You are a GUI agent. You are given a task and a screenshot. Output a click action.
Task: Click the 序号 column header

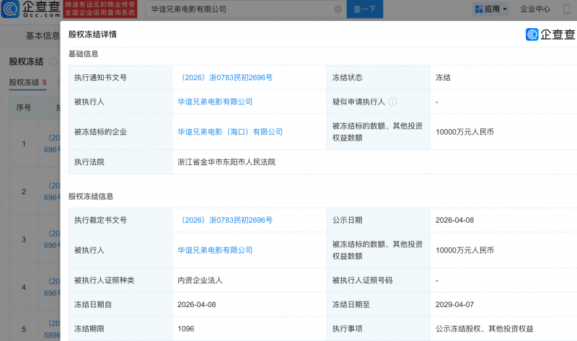pyautogui.click(x=24, y=107)
